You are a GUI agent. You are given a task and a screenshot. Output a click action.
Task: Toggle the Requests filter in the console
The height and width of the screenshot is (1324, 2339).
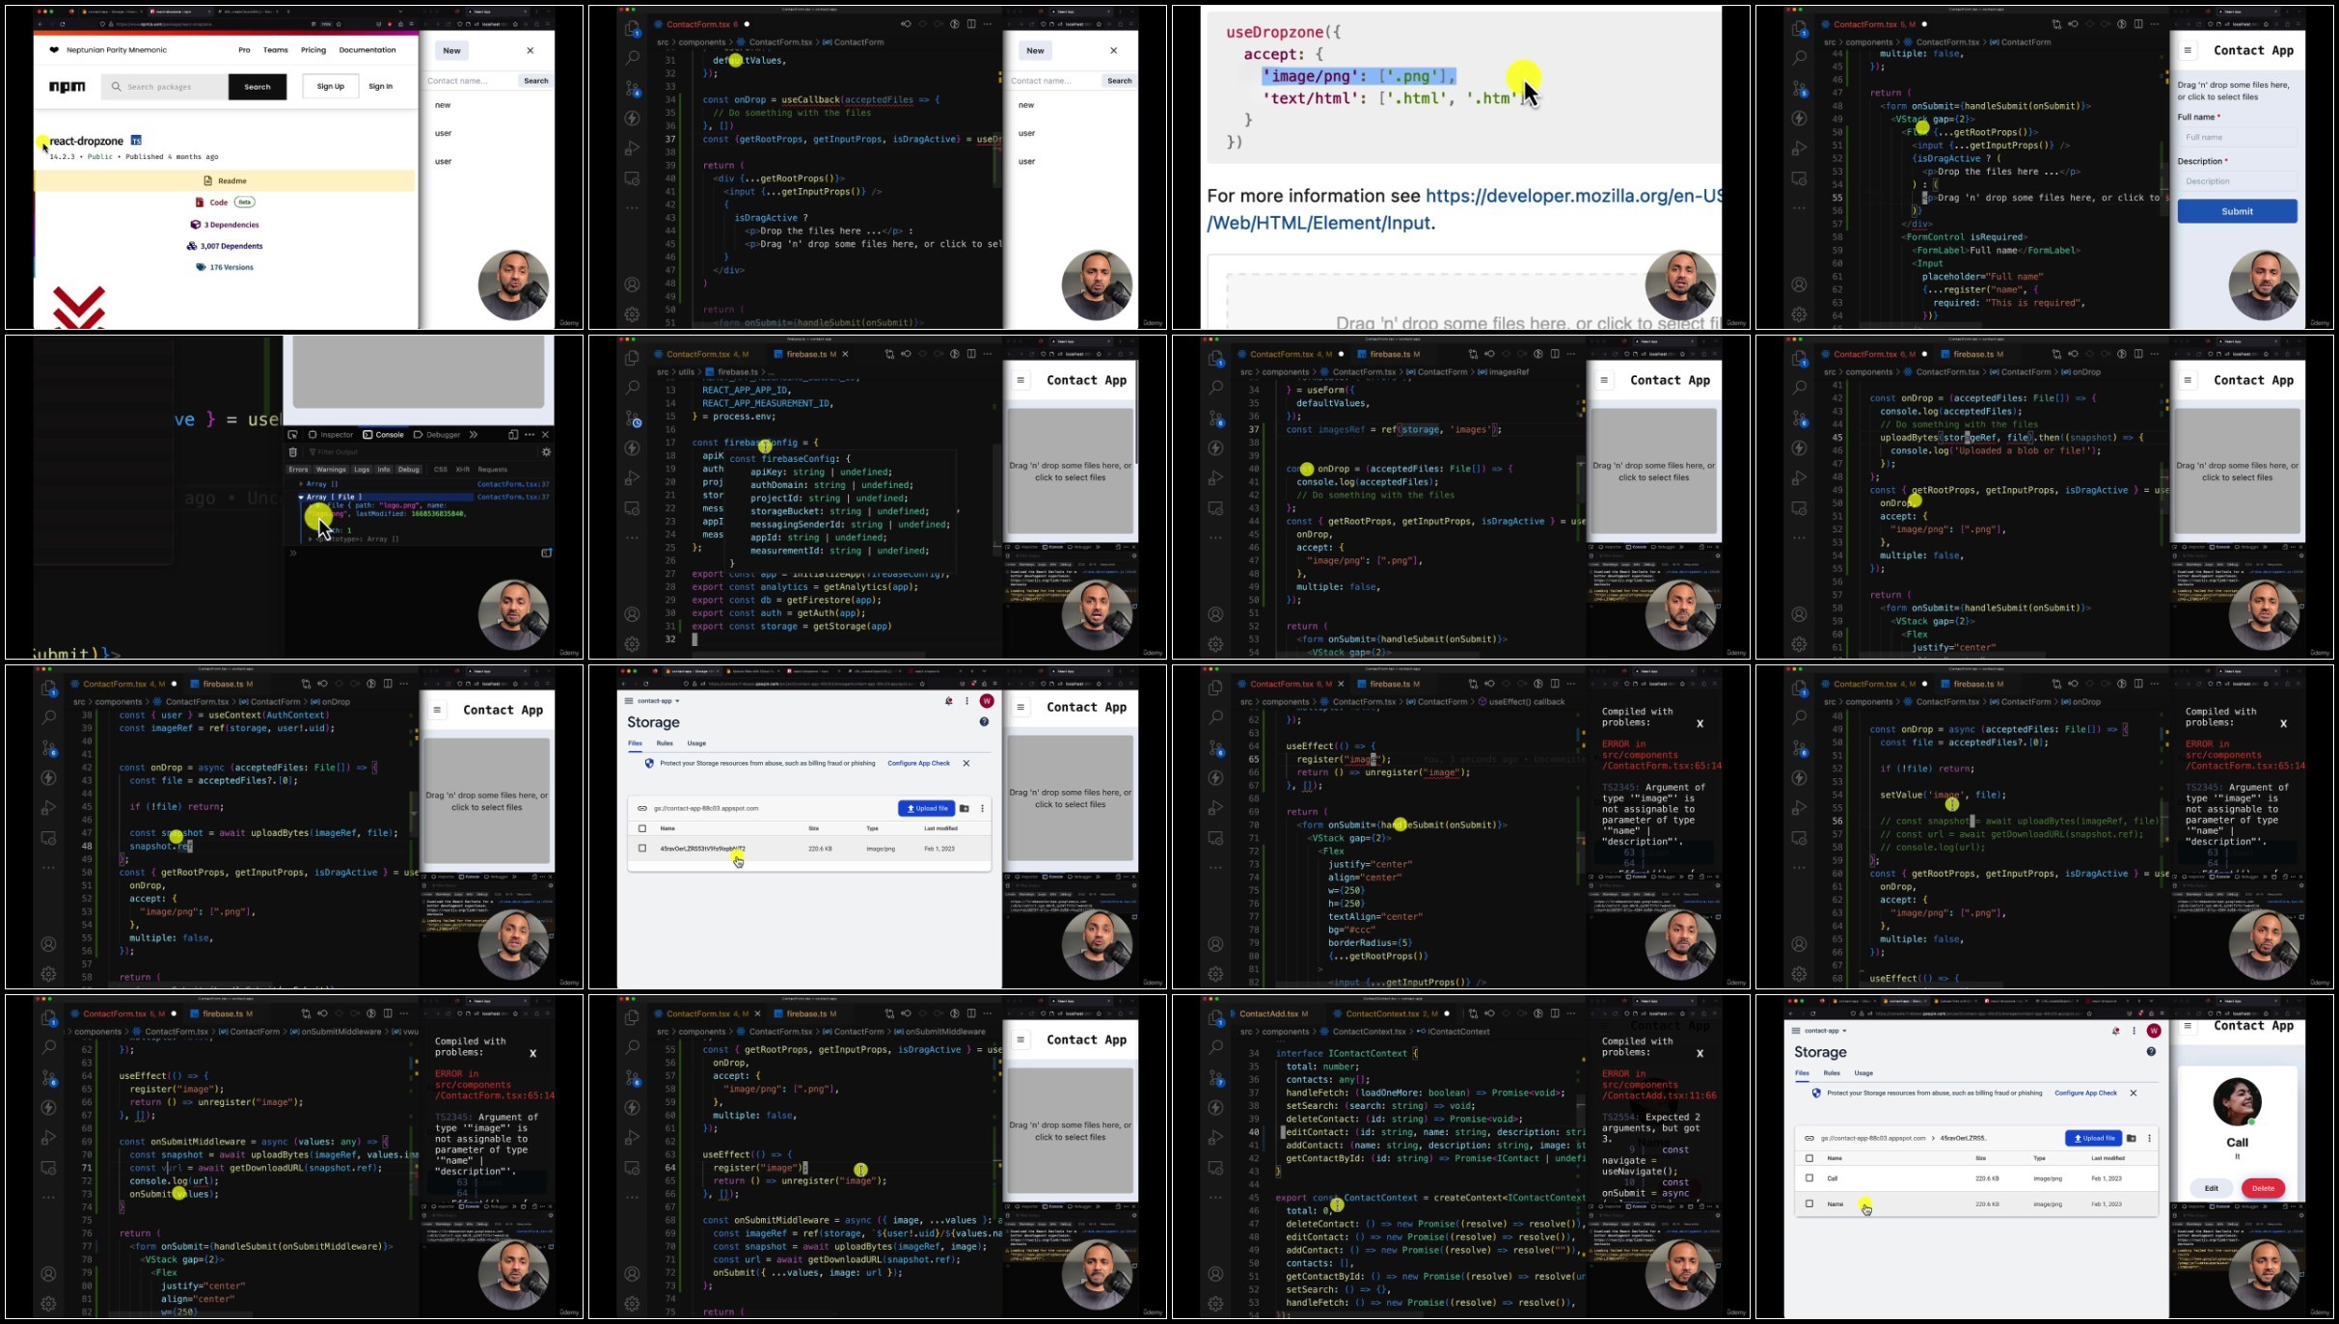coord(493,470)
